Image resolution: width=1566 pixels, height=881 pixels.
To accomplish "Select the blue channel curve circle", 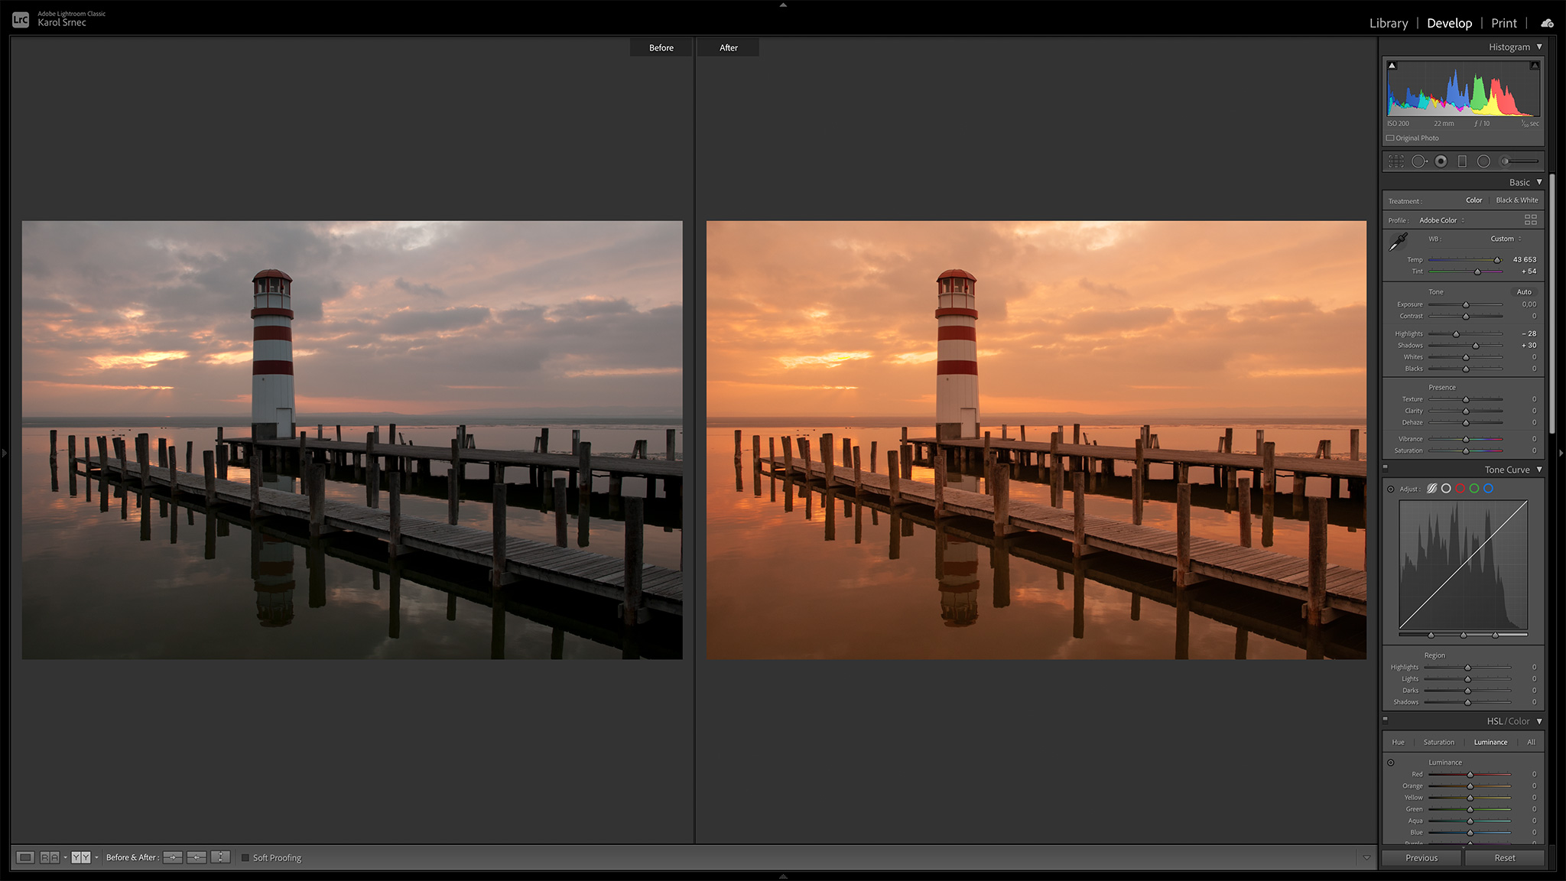I will (1488, 489).
